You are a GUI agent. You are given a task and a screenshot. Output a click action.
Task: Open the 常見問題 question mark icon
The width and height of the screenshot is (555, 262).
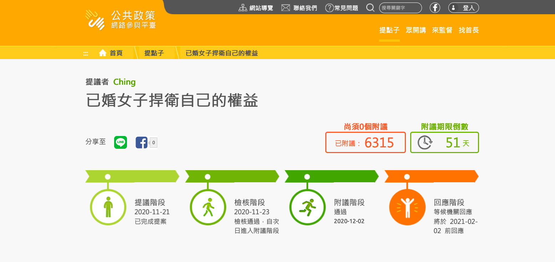click(x=330, y=8)
